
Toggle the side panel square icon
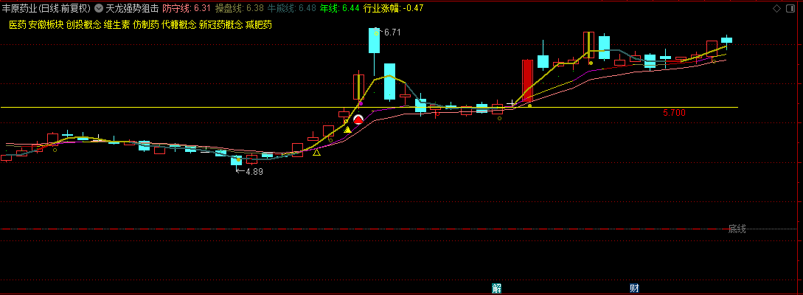click(x=791, y=8)
